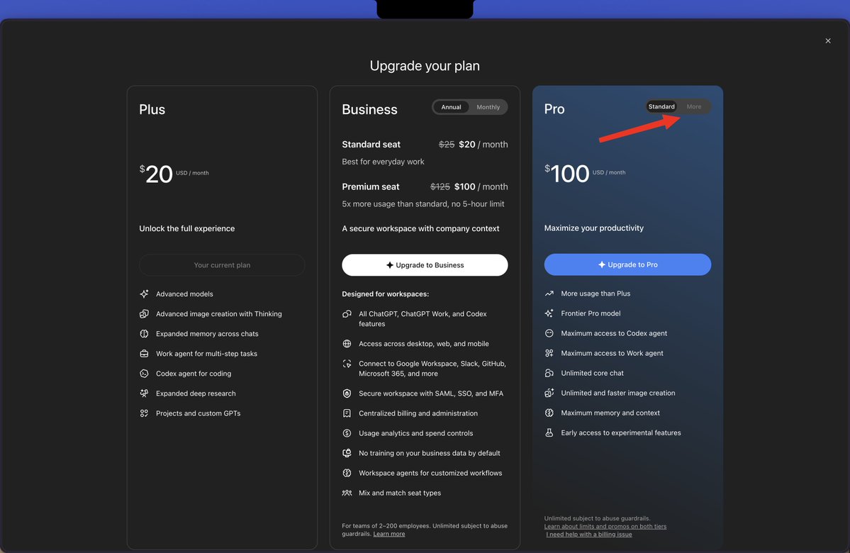Click the Projects and custom GPTs icon
Viewport: 850px width, 553px height.
click(x=144, y=413)
